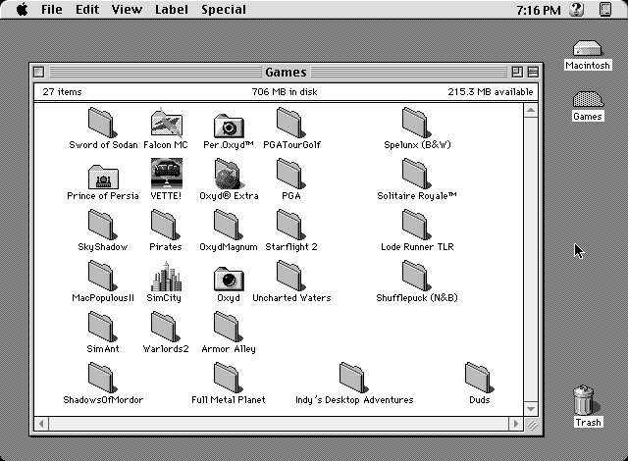Select the Oxyd Extra folder icon

tap(228, 174)
